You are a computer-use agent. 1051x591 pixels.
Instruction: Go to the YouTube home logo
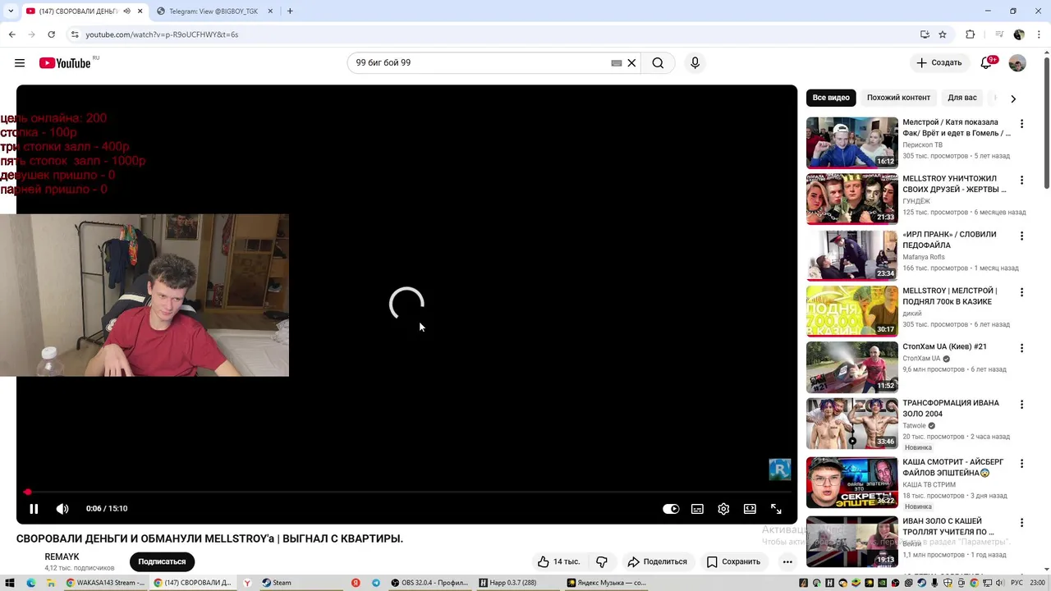[x=65, y=63]
